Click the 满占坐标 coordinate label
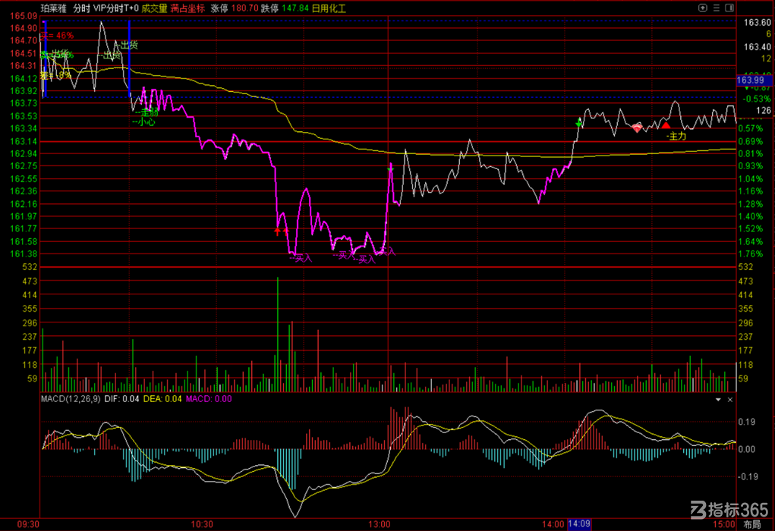 point(187,8)
